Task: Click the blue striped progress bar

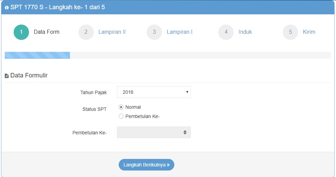Action: point(37,55)
